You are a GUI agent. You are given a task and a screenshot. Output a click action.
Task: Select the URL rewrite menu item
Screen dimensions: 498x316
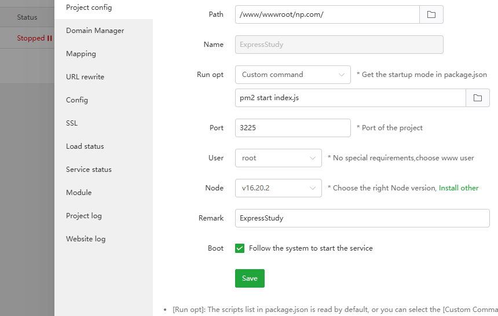coord(85,77)
